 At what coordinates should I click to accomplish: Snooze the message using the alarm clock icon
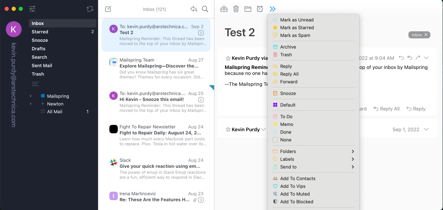(x=260, y=9)
